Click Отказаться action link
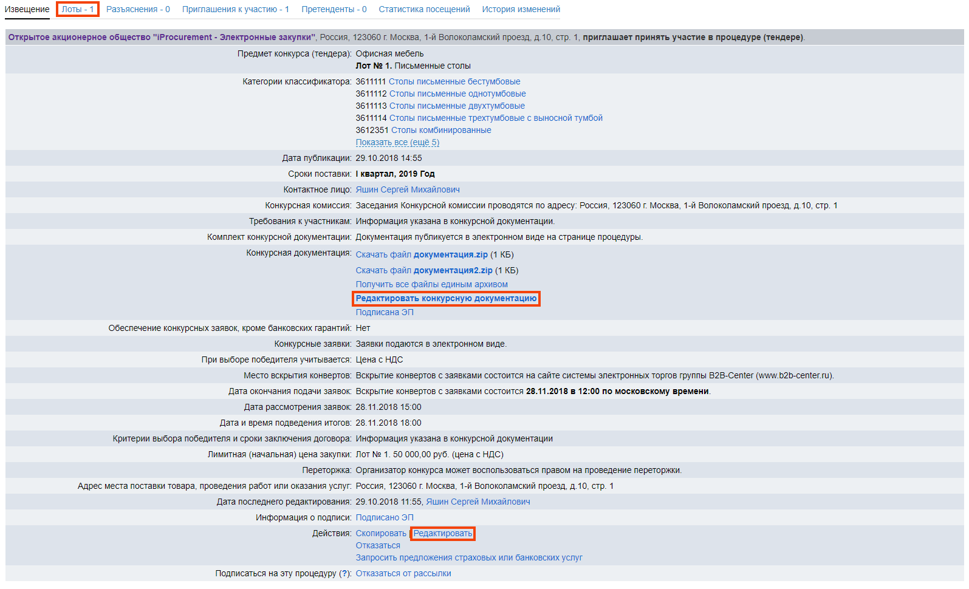Screen dimensions: 969x589 click(377, 545)
